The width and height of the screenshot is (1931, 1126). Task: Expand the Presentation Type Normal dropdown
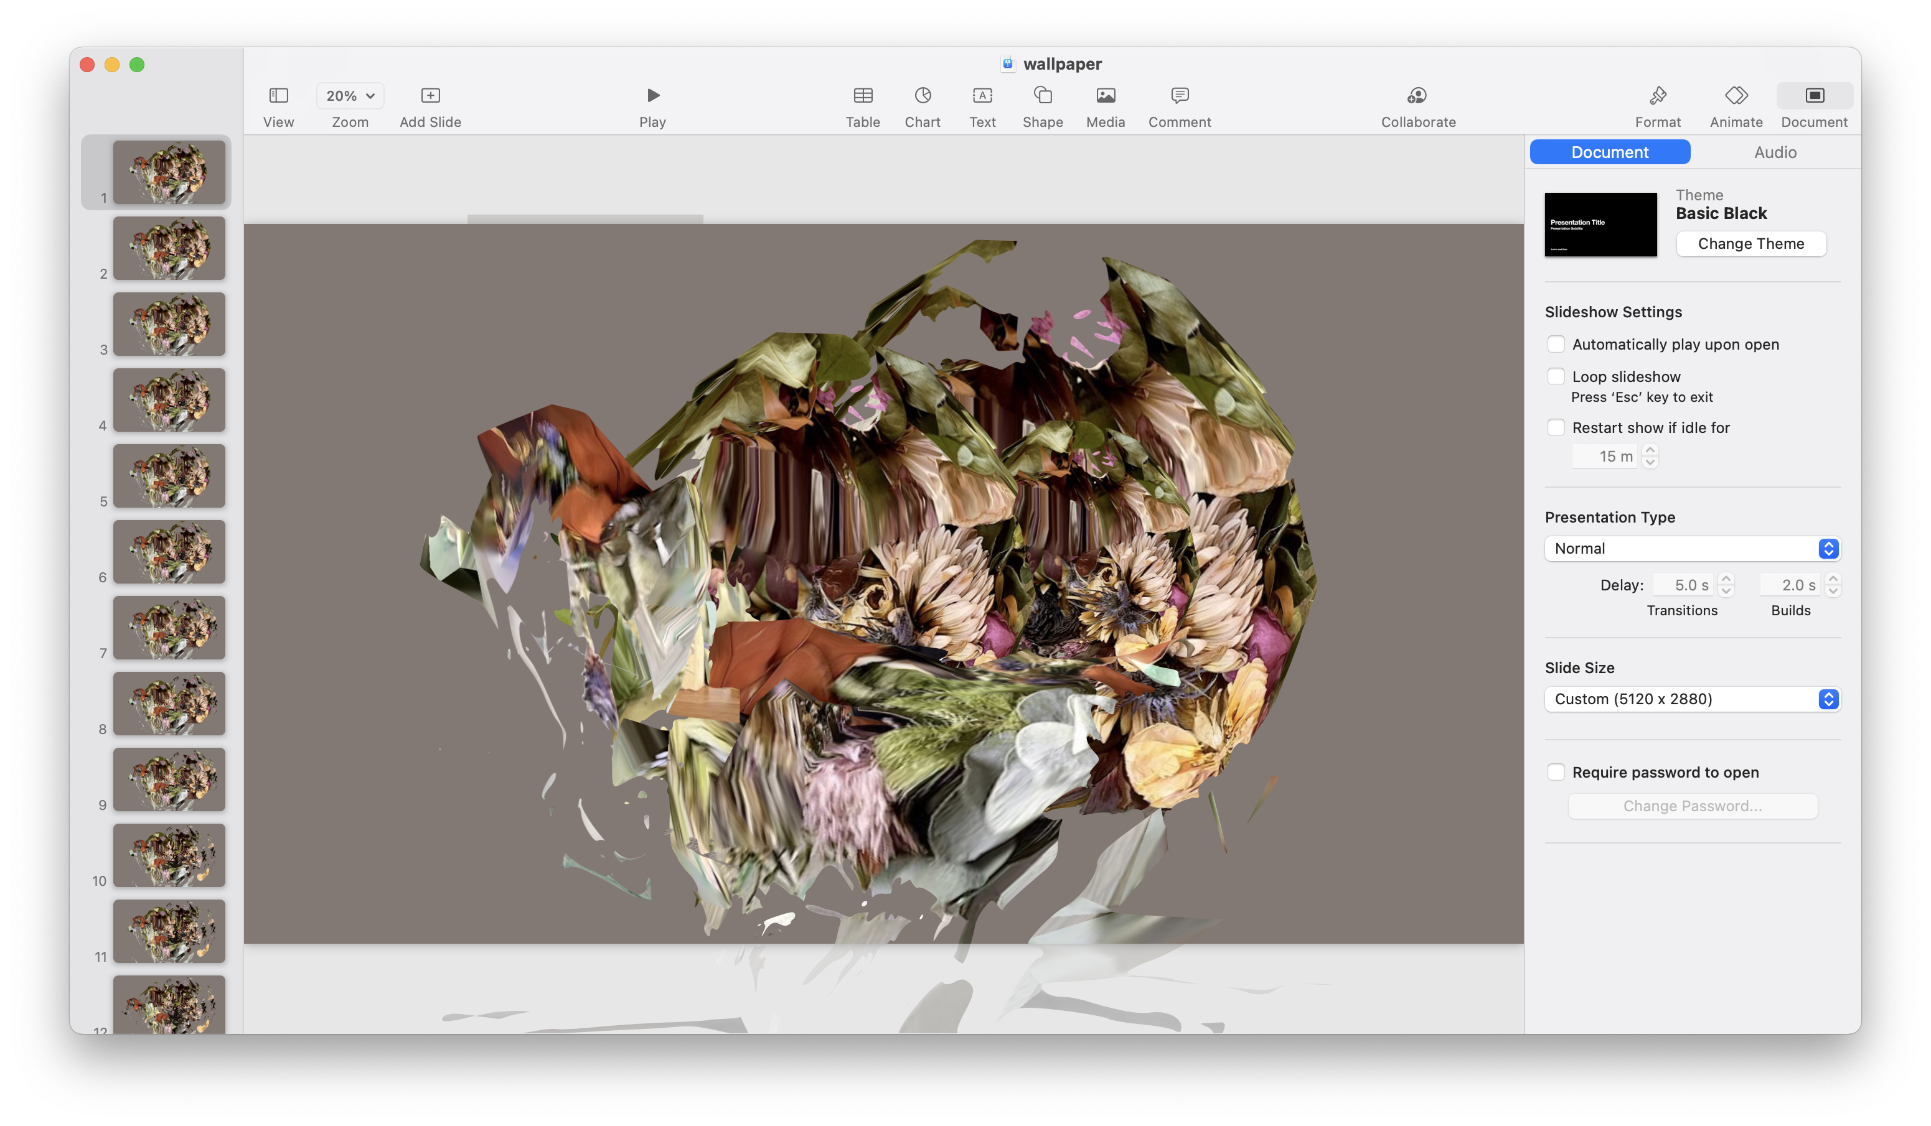(1692, 549)
